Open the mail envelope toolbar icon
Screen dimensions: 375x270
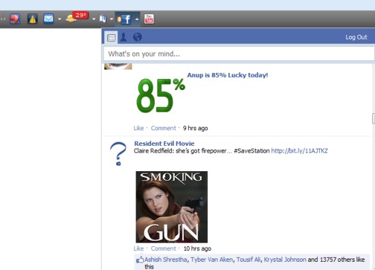click(x=48, y=19)
